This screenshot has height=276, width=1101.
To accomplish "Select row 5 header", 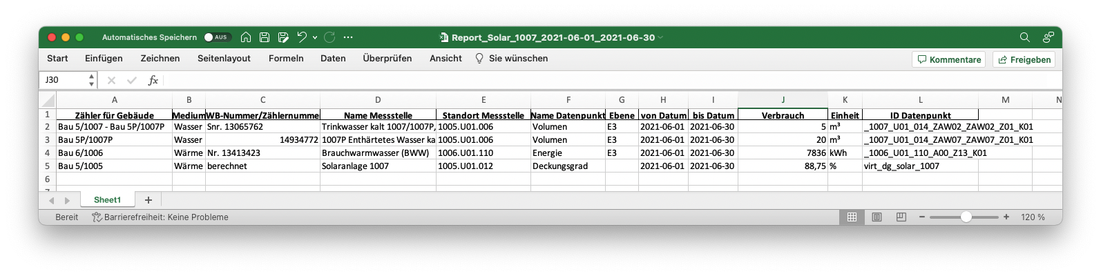I will click(x=47, y=166).
